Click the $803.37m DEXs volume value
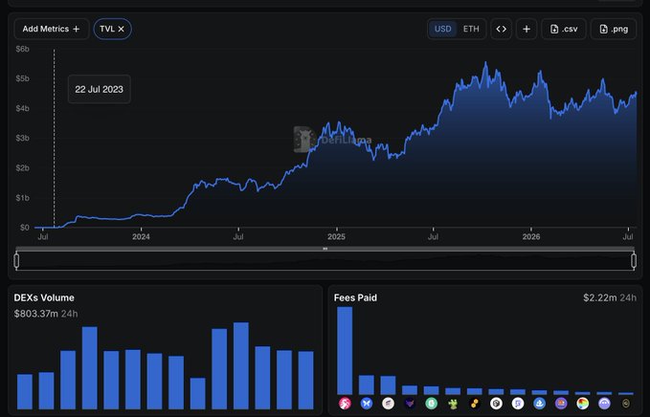This screenshot has height=417, width=650. coord(36,314)
